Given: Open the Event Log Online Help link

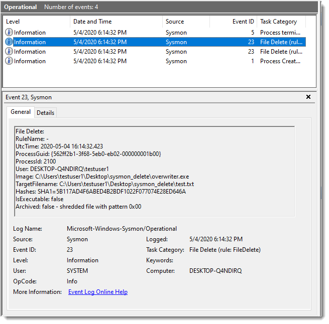Looking at the screenshot, I should [98, 292].
